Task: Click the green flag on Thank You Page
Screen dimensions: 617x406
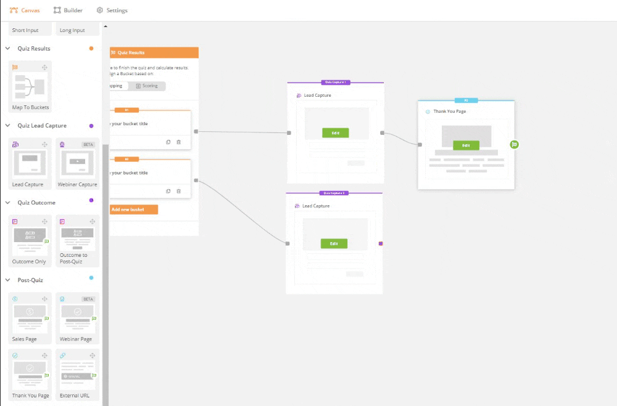Action: 515,144
